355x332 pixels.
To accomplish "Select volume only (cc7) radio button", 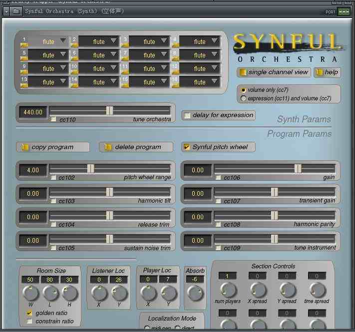I will click(243, 90).
